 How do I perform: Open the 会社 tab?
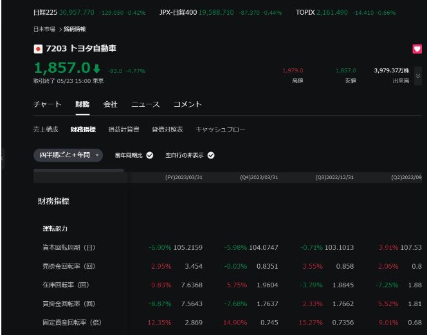[111, 104]
